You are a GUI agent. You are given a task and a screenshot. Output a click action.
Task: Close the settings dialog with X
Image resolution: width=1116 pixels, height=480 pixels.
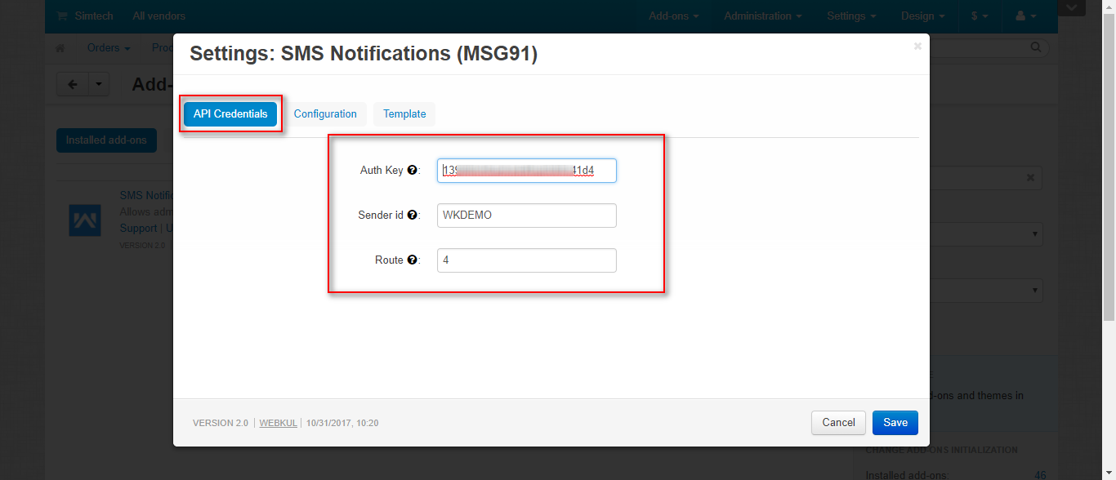pyautogui.click(x=917, y=47)
